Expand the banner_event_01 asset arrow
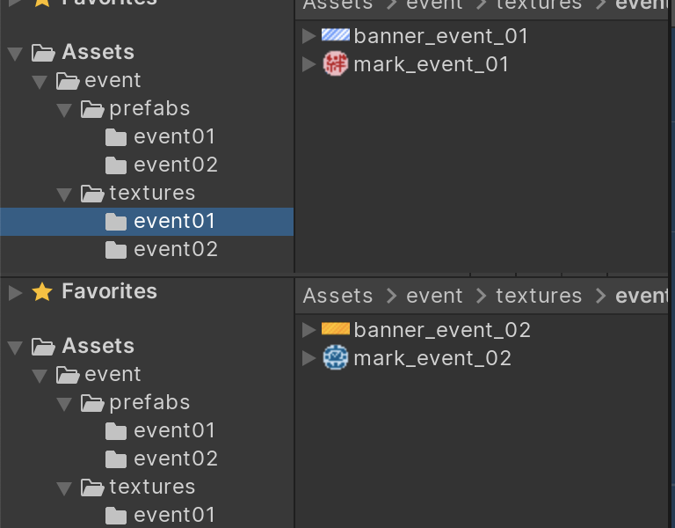Image resolution: width=675 pixels, height=528 pixels. (308, 36)
